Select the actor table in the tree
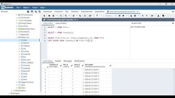 [x=25, y=40]
